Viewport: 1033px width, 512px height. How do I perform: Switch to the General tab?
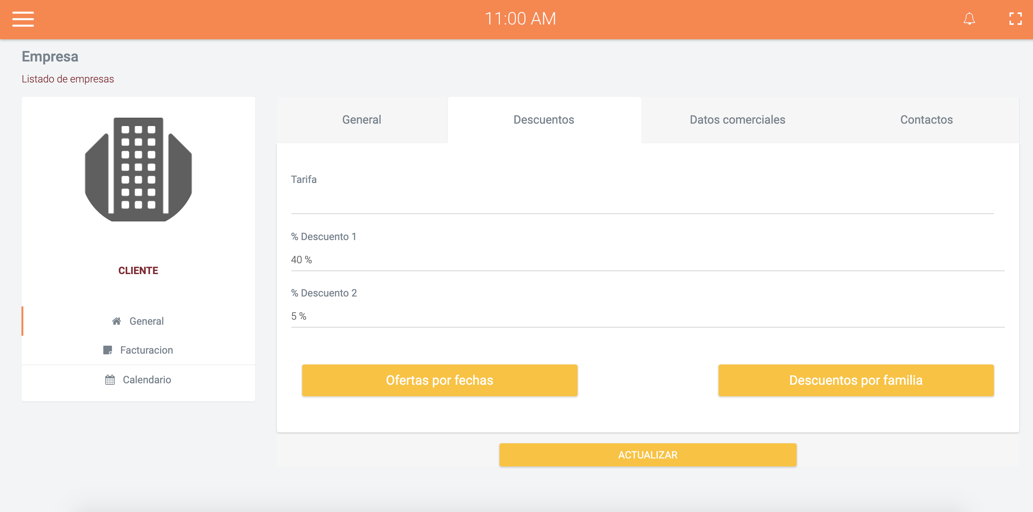(x=361, y=120)
